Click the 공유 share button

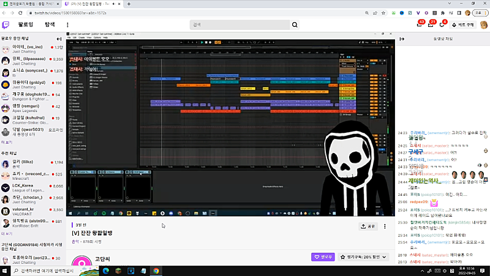(x=367, y=226)
